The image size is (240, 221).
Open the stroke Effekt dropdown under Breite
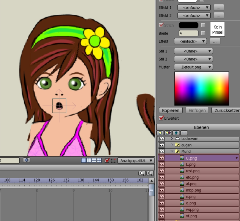190,41
